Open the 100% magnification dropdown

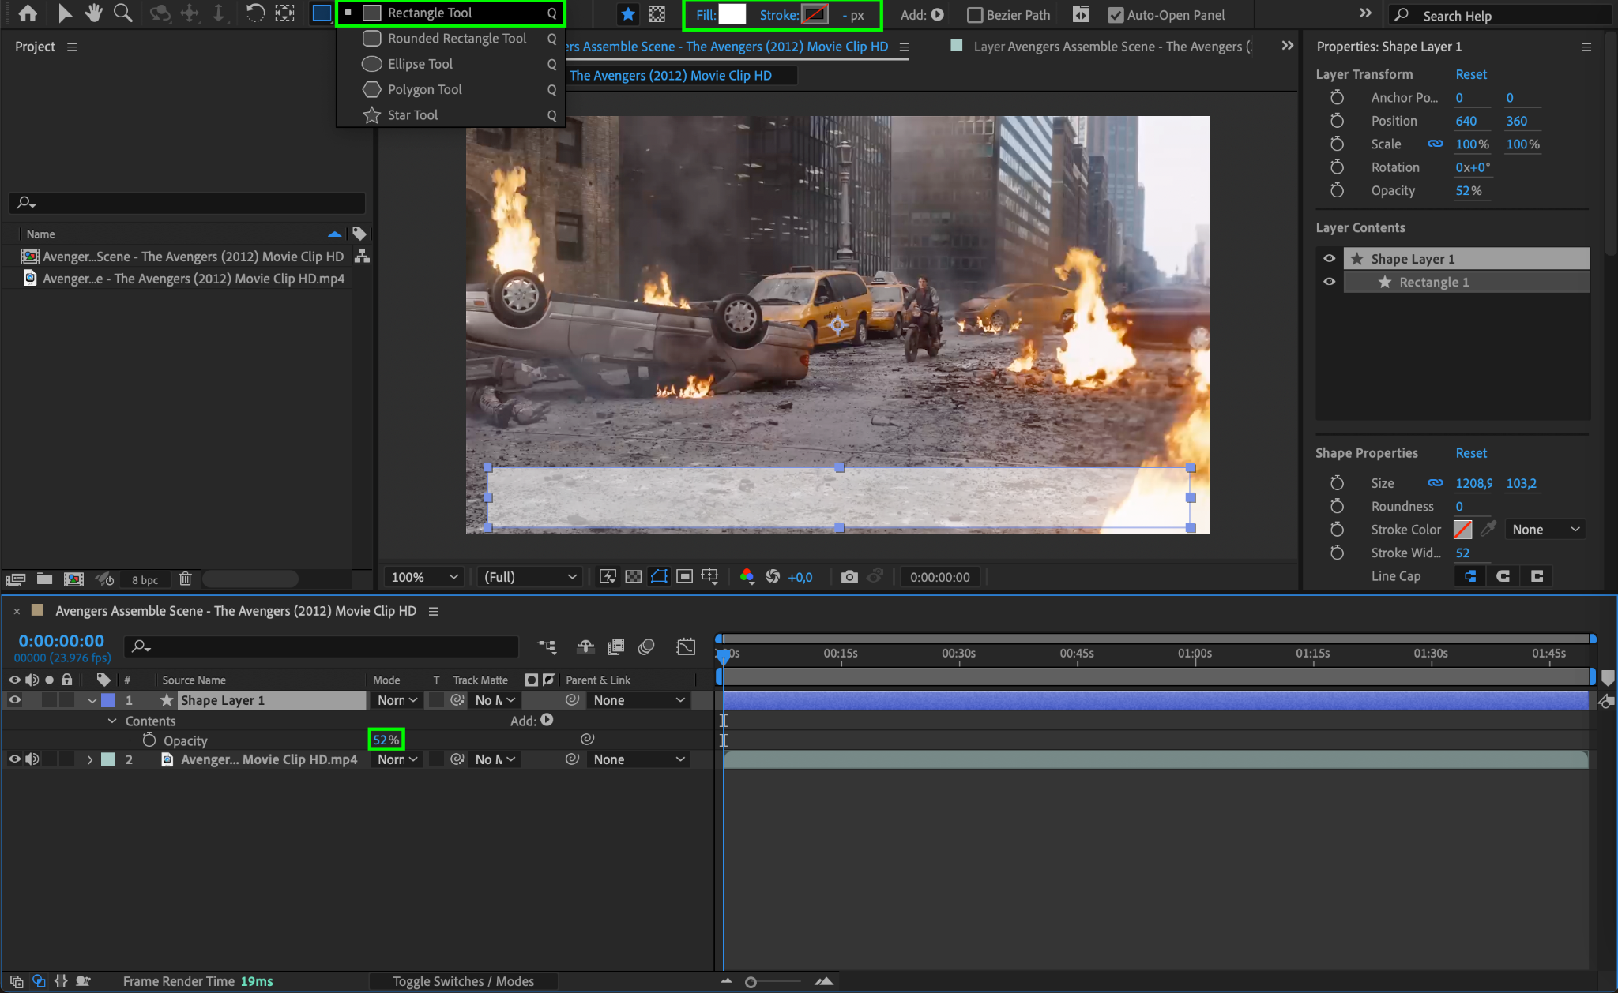coord(424,577)
